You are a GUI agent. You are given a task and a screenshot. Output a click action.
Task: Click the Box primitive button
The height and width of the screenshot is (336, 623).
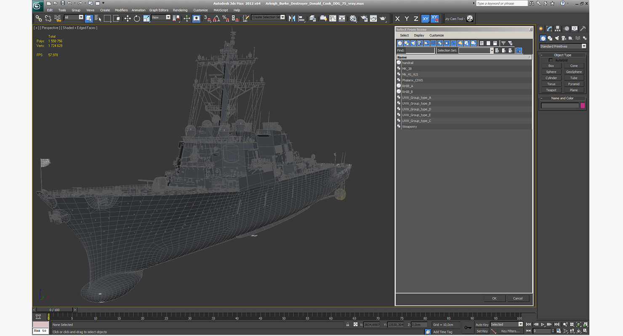click(x=551, y=66)
